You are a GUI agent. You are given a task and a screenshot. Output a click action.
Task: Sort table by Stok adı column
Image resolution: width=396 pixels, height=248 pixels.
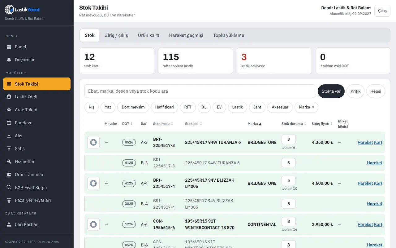pyautogui.click(x=193, y=124)
